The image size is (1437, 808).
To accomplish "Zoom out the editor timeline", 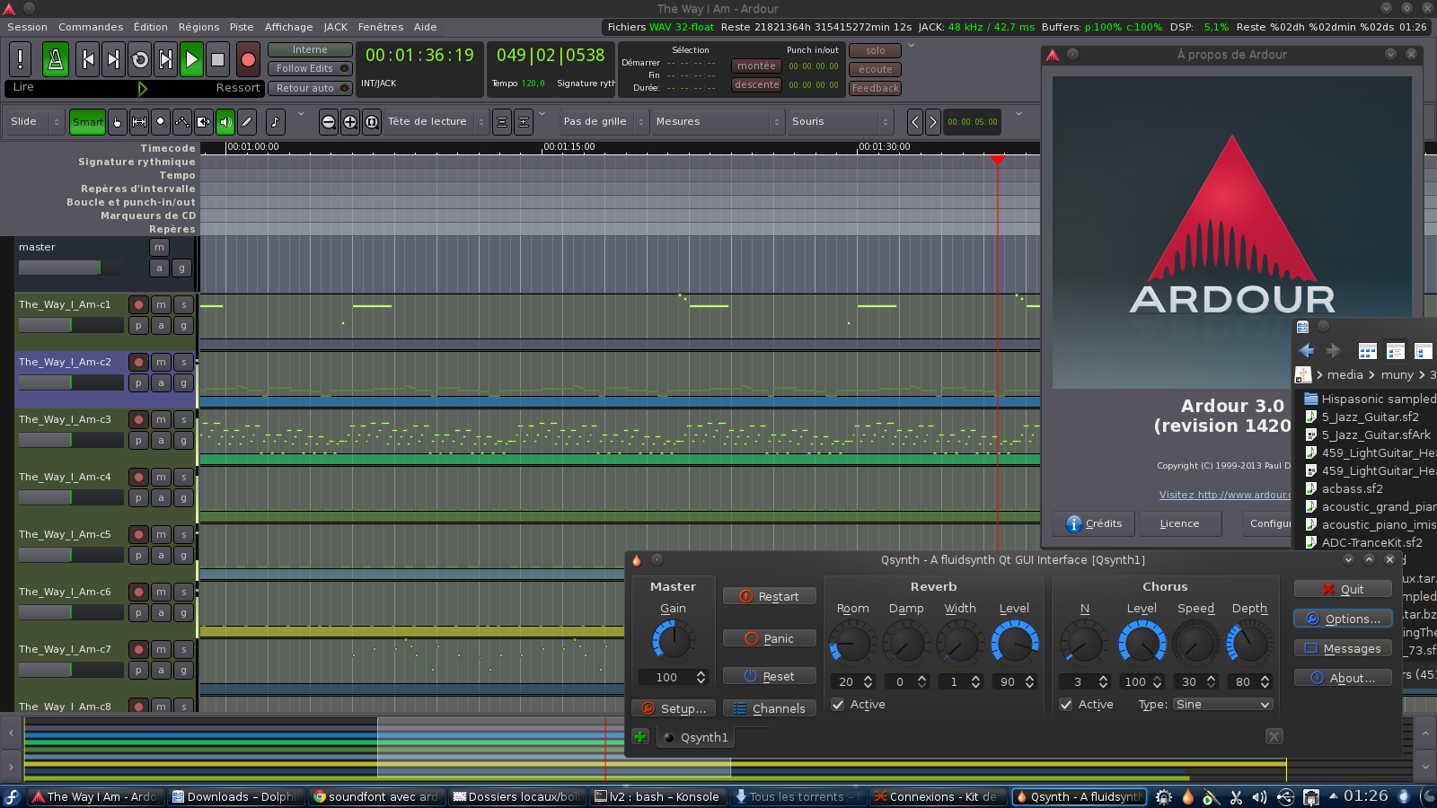I will (x=329, y=122).
